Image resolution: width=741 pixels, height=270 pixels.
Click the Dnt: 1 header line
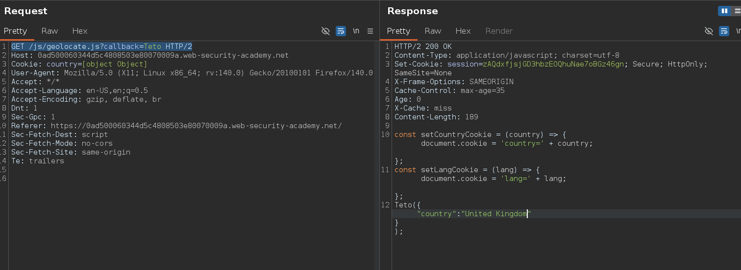click(25, 108)
